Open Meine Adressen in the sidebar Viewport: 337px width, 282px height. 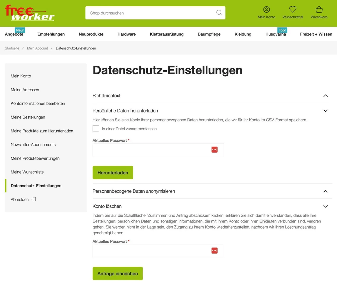point(25,90)
